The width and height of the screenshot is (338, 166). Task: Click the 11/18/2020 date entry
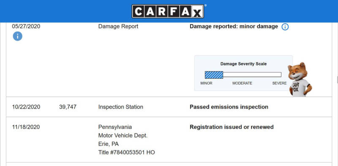(x=26, y=127)
